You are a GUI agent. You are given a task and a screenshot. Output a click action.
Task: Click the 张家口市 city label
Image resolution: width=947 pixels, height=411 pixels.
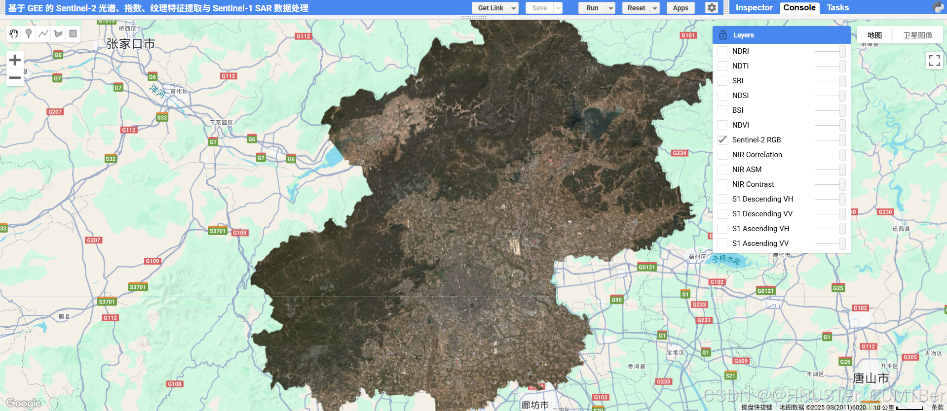[x=131, y=44]
